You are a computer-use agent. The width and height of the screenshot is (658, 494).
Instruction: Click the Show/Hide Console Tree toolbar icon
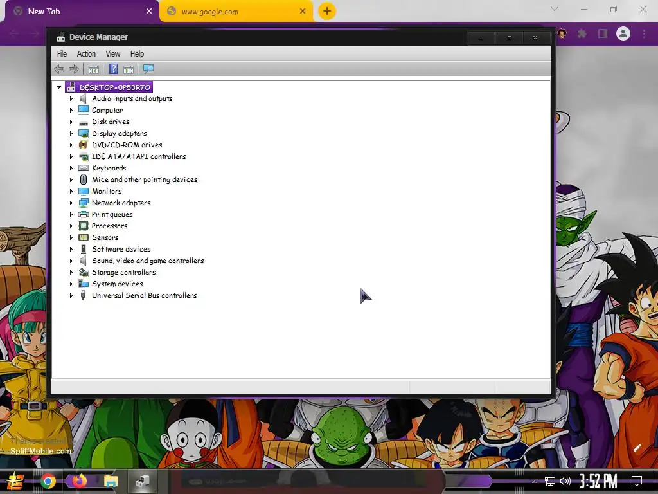click(94, 69)
